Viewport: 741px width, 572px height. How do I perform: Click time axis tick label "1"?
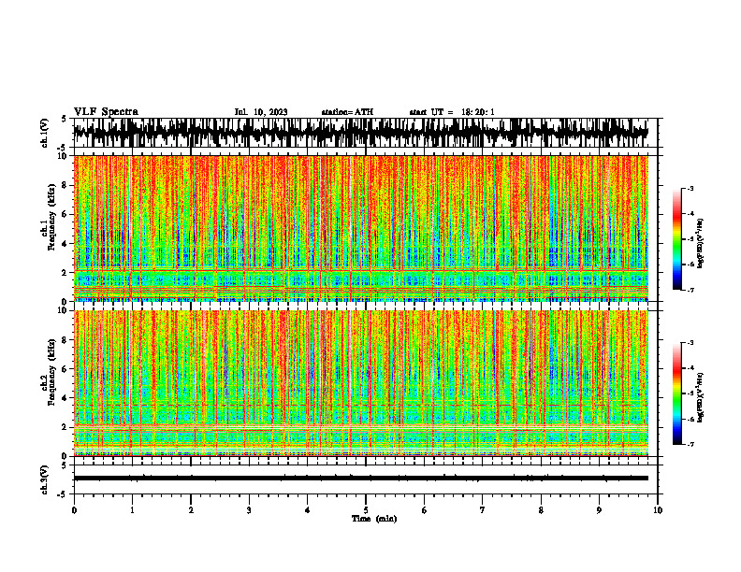pos(132,510)
